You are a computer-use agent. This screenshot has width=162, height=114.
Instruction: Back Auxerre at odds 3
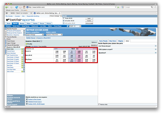click(x=72, y=52)
